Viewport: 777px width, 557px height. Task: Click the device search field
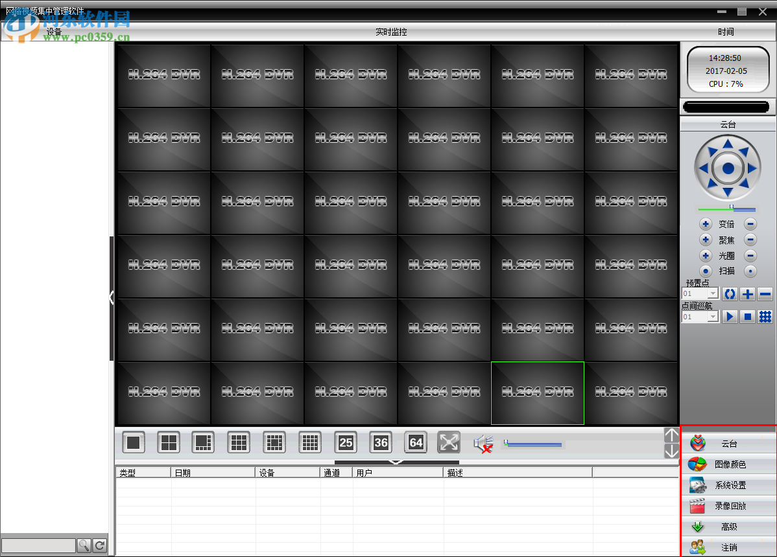(x=38, y=545)
